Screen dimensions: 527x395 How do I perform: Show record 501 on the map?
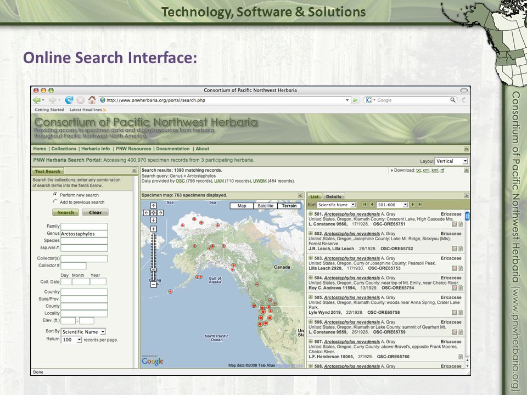[454, 224]
